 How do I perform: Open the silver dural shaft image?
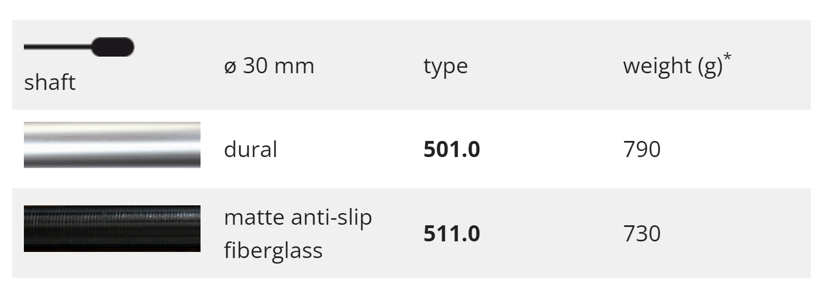(x=112, y=145)
